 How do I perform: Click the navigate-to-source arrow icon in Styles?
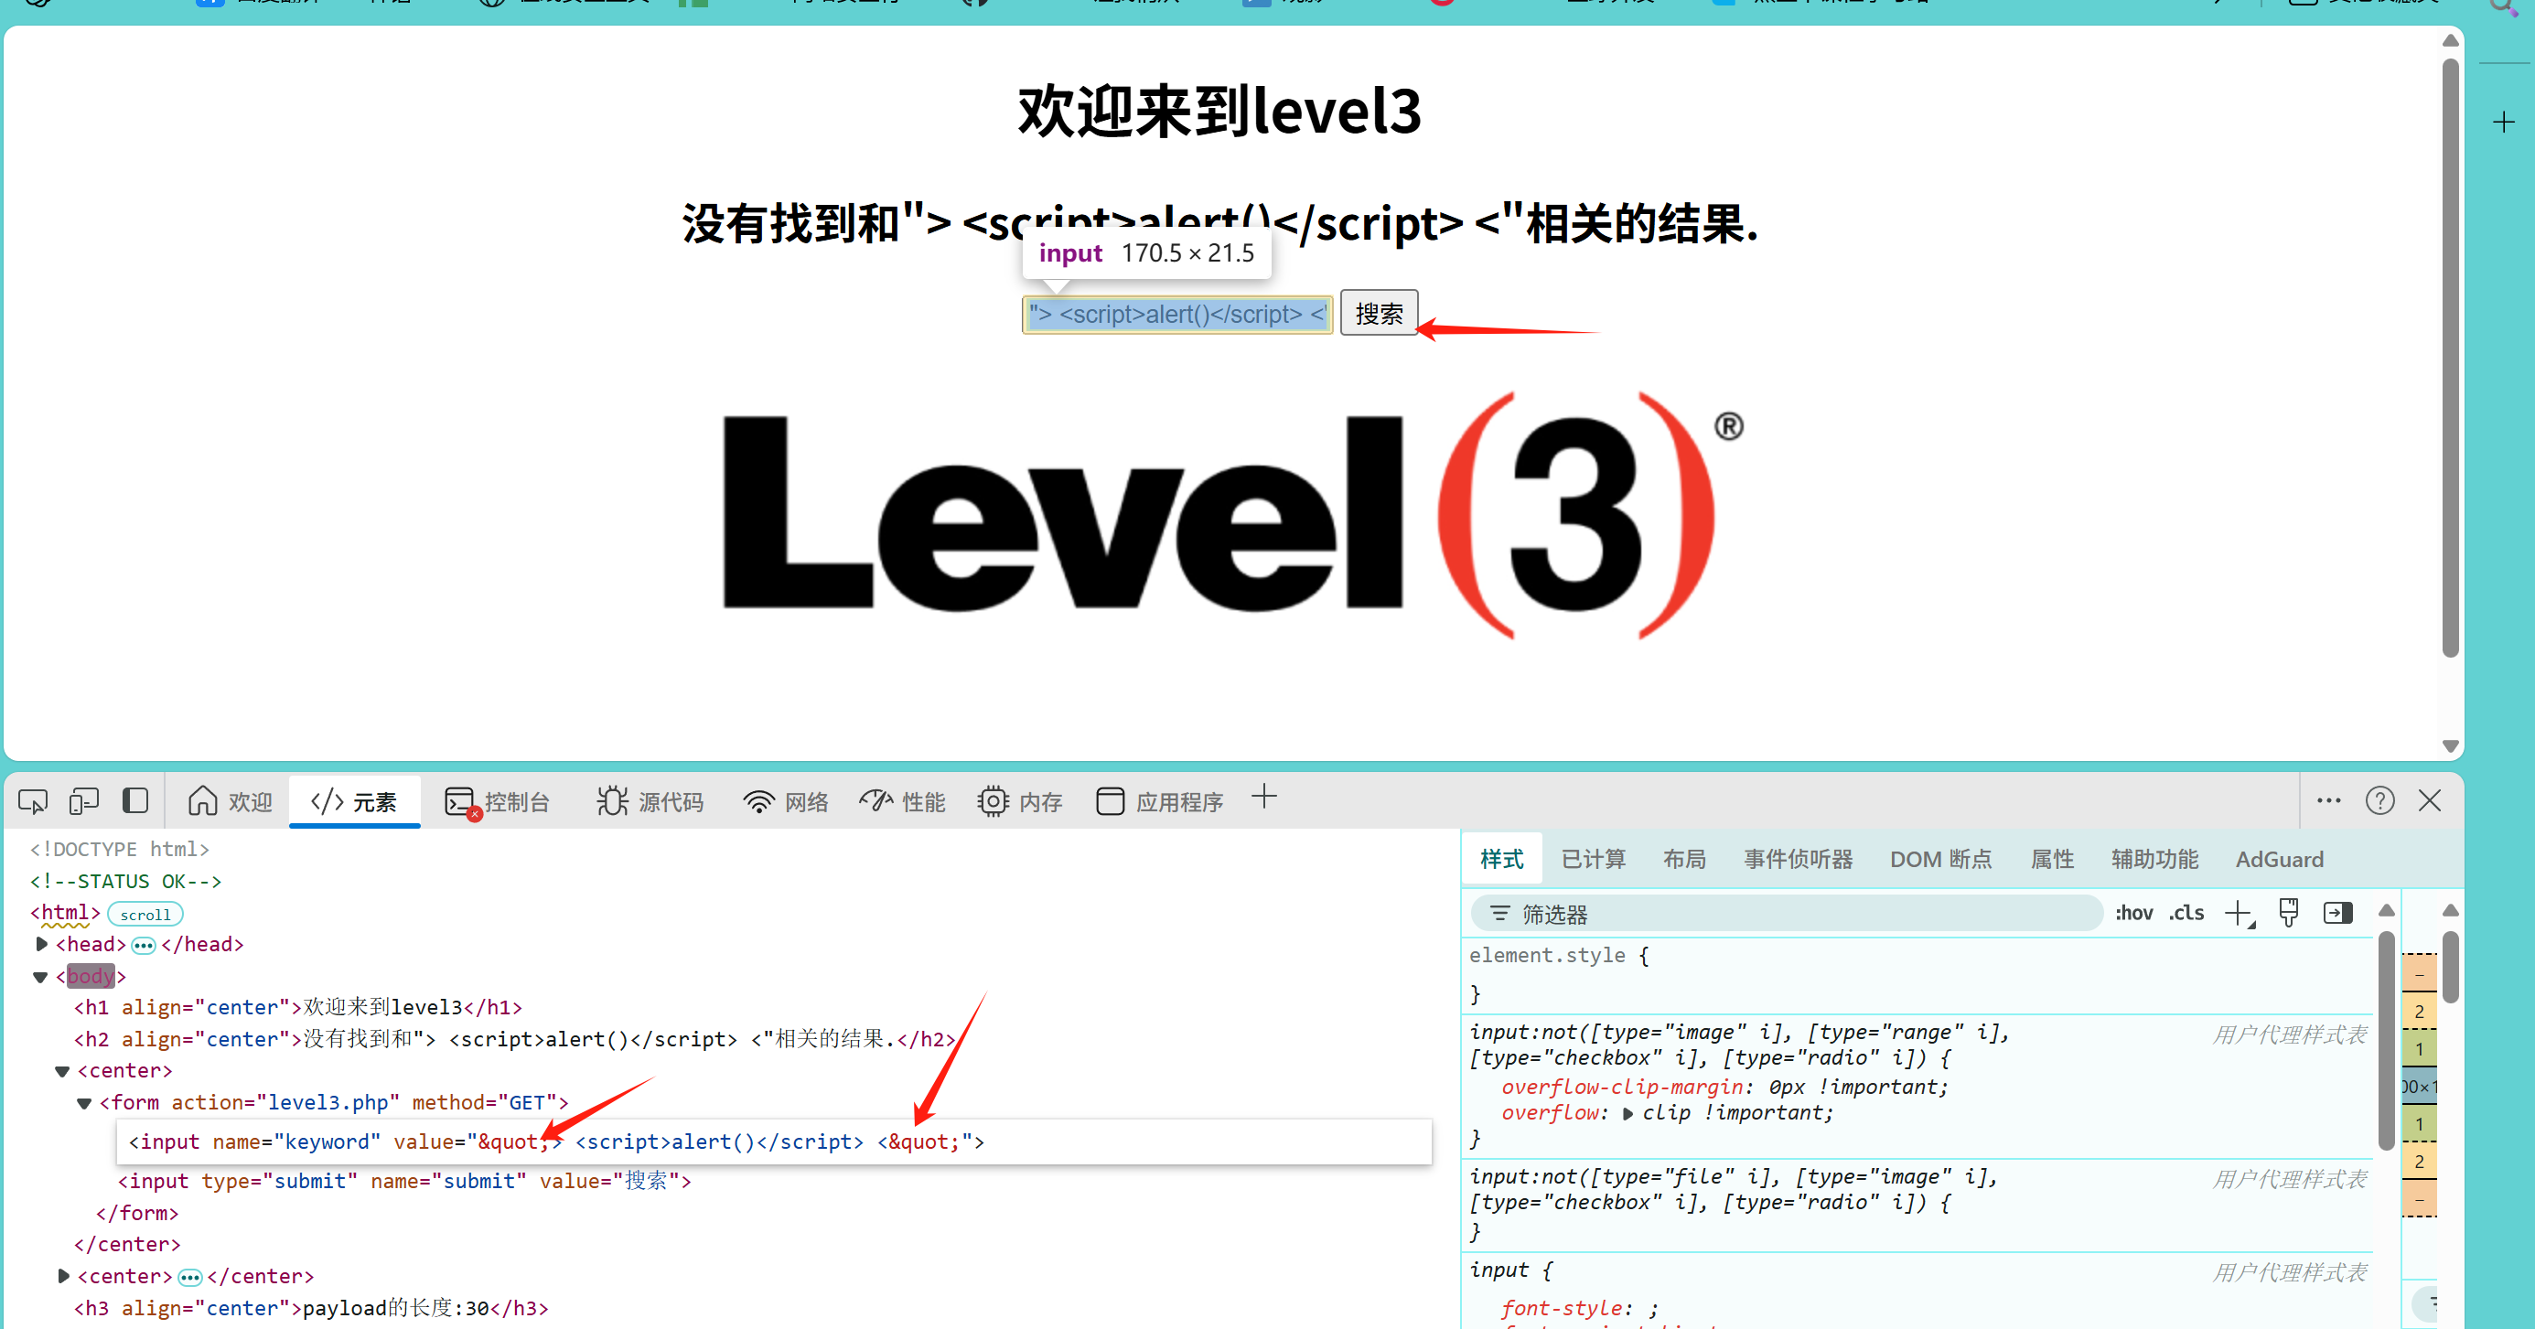(x=2338, y=912)
